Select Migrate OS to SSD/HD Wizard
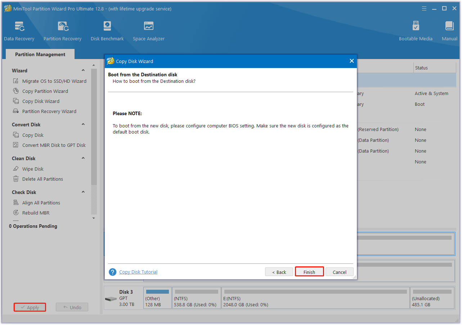Image resolution: width=462 pixels, height=325 pixels. 54,81
